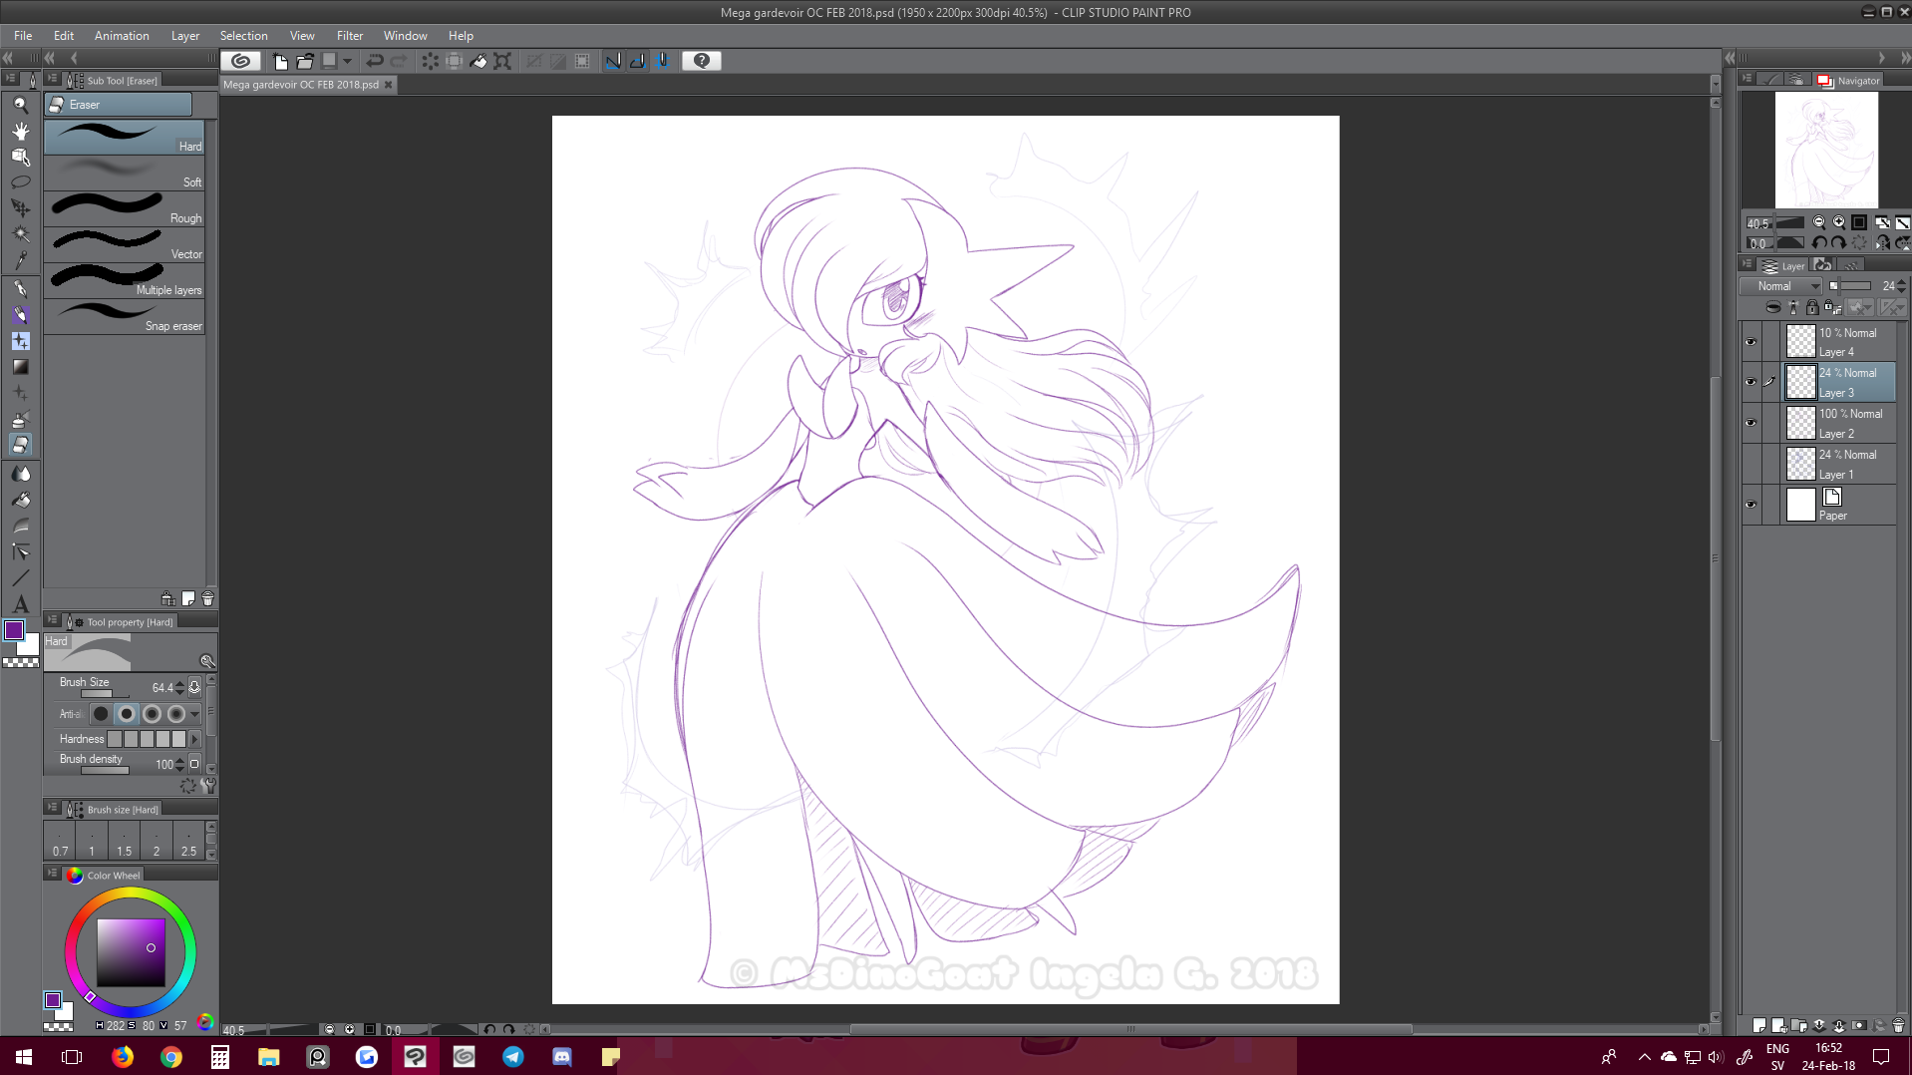1912x1075 pixels.
Task: Toggle visibility of Layer 2
Action: coord(1751,423)
